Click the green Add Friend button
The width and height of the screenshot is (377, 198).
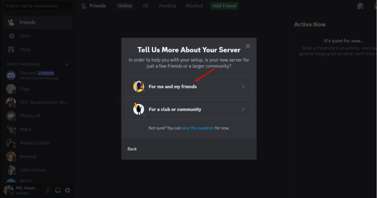tap(224, 6)
